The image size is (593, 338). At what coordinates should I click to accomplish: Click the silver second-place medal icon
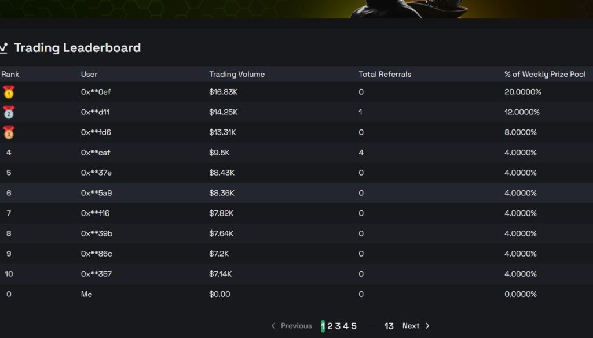point(8,112)
